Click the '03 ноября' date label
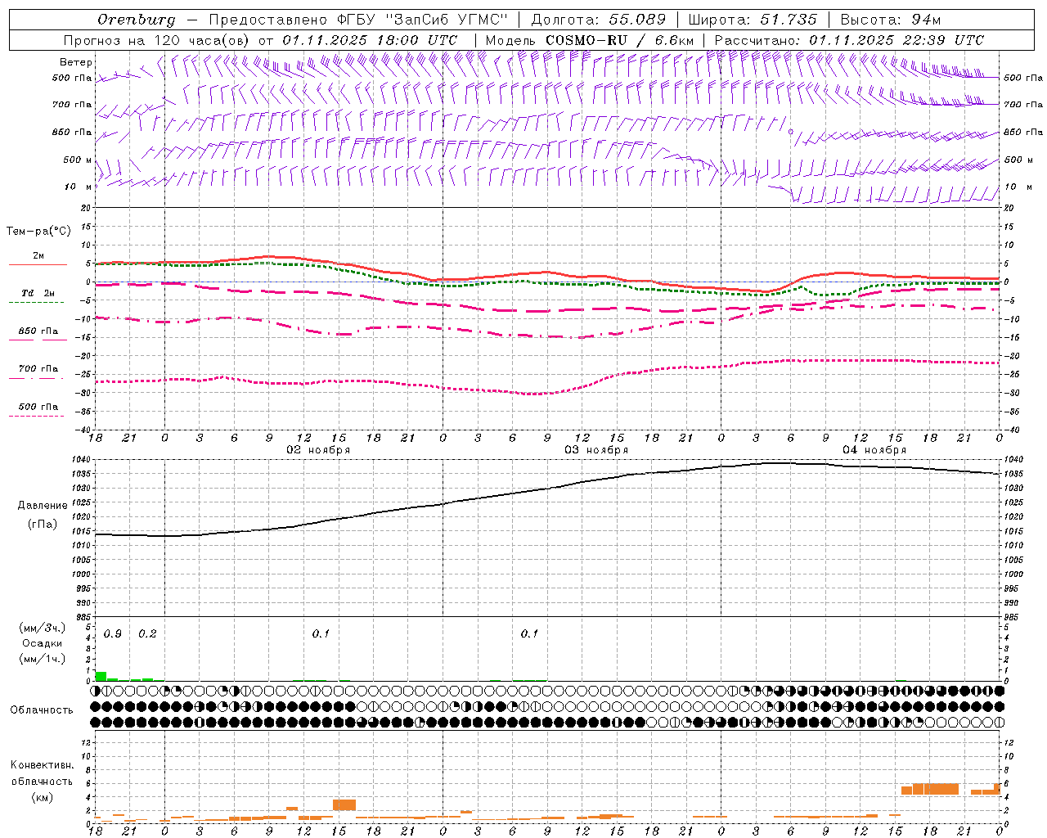Screen dimensions: 1047x838 [x=596, y=450]
